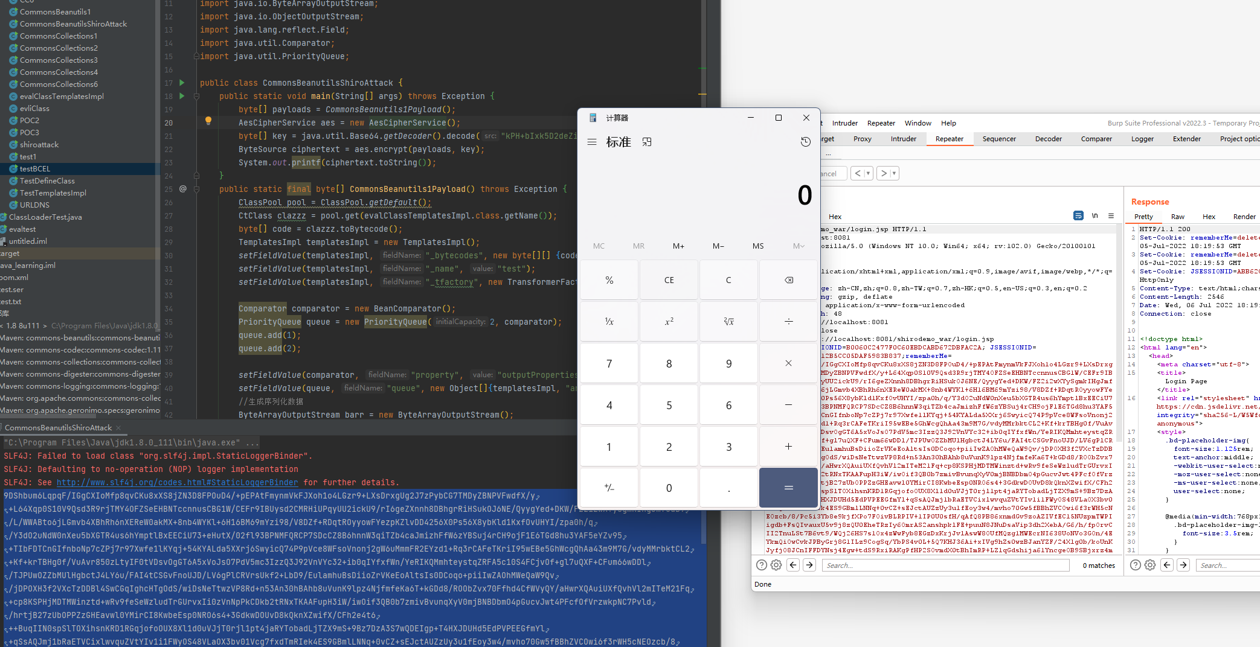This screenshot has width=1260, height=647.
Task: Click calculator plus/minus sign toggle key
Action: click(x=609, y=488)
